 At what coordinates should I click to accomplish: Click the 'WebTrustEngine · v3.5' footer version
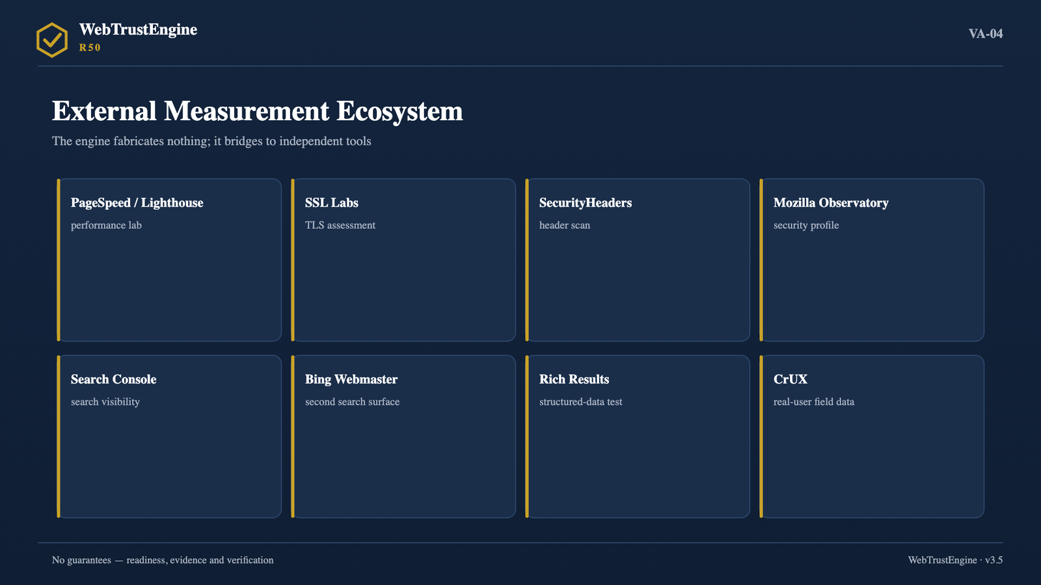[956, 560]
